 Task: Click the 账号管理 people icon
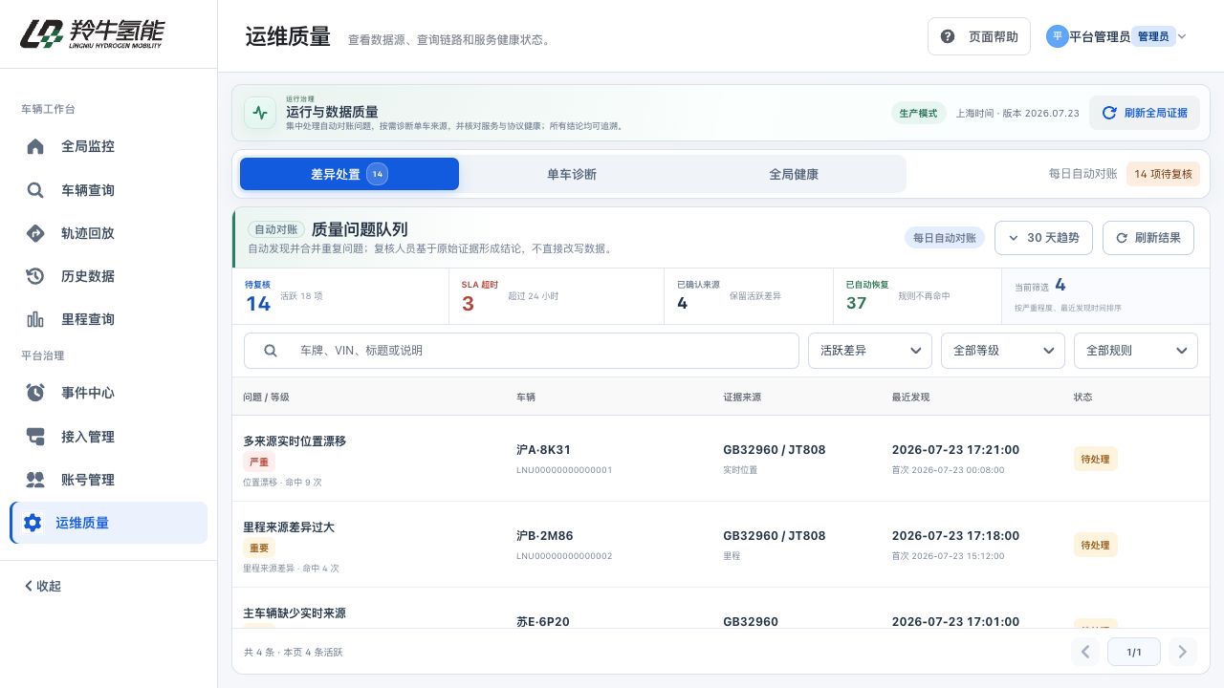pos(35,480)
